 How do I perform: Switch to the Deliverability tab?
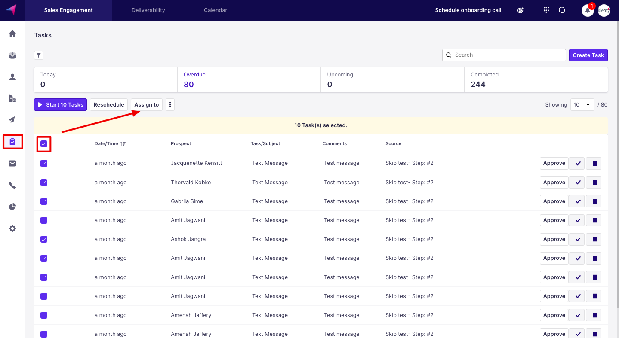click(148, 10)
